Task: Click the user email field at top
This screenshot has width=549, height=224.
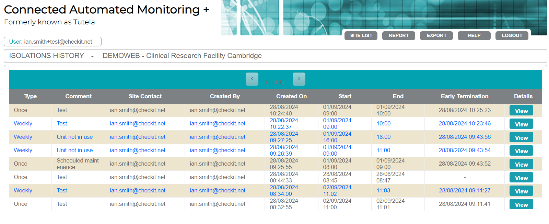Action: (52, 42)
